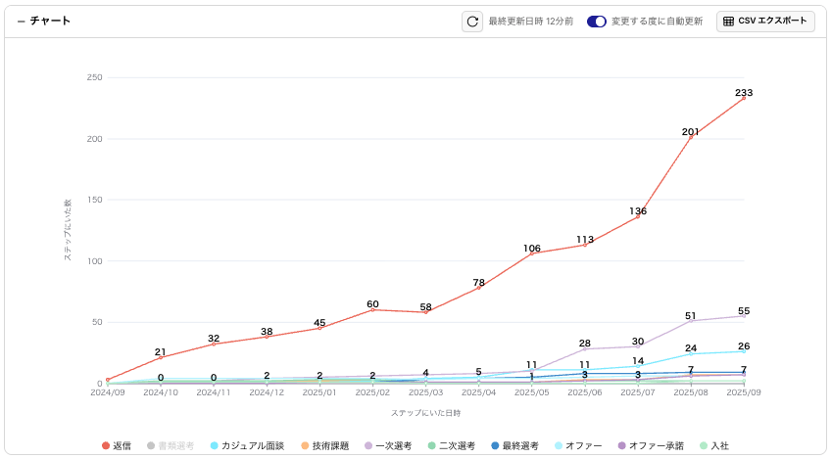
Task: Click the refresh chart icon button
Action: pos(472,22)
